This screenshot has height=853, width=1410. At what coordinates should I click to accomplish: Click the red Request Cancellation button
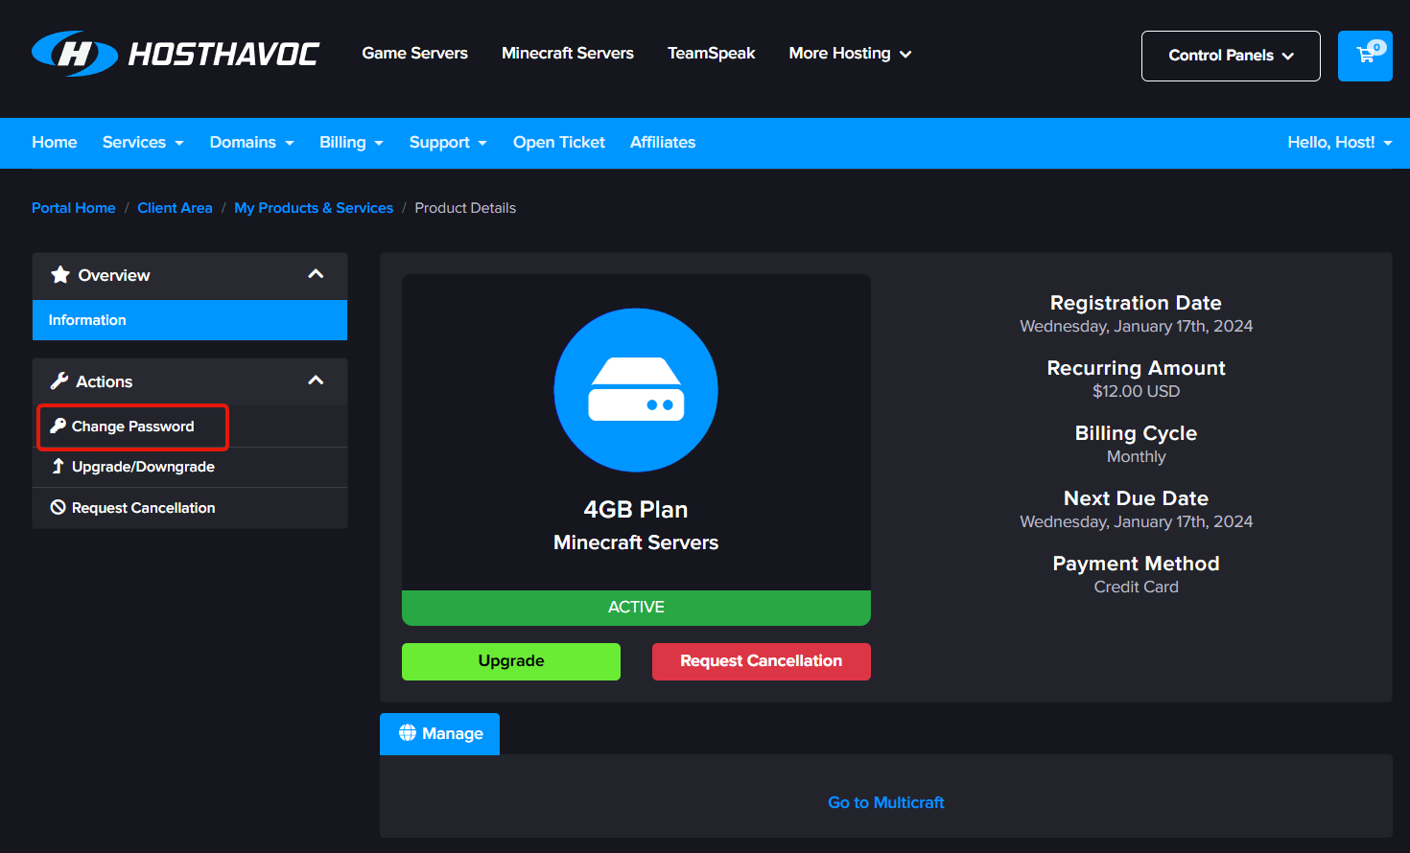click(x=762, y=661)
